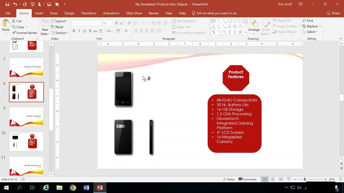Open the Section dropdown
The height and width of the screenshot is (193, 344).
coord(60,33)
